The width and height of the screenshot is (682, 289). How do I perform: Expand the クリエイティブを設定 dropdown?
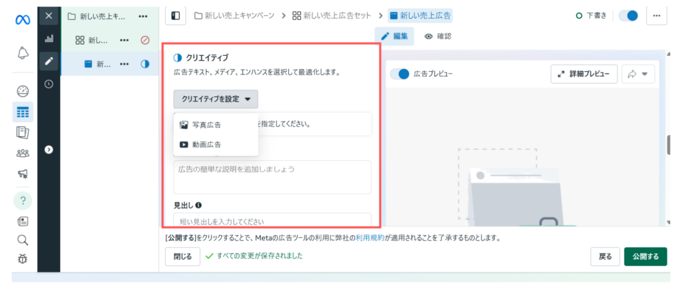216,99
